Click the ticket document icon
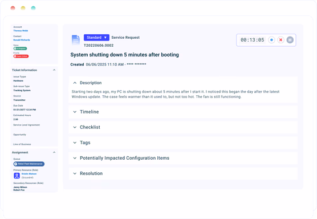Viewport: 317px width, 219px height. pos(76,40)
